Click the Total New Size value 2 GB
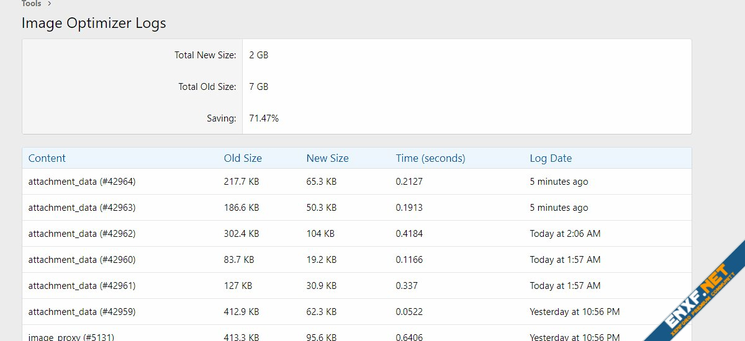This screenshot has height=341, width=745. coord(259,55)
